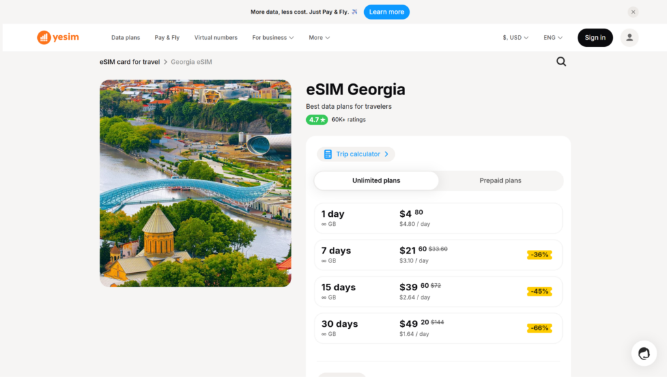This screenshot has width=667, height=377.
Task: Click the -36% discount tag
Action: pyautogui.click(x=539, y=255)
